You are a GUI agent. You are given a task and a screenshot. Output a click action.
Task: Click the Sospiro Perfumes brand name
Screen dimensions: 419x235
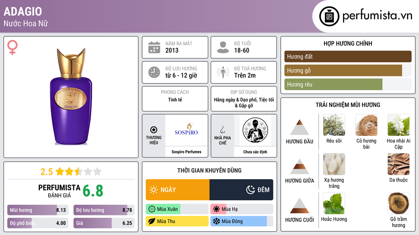186,152
